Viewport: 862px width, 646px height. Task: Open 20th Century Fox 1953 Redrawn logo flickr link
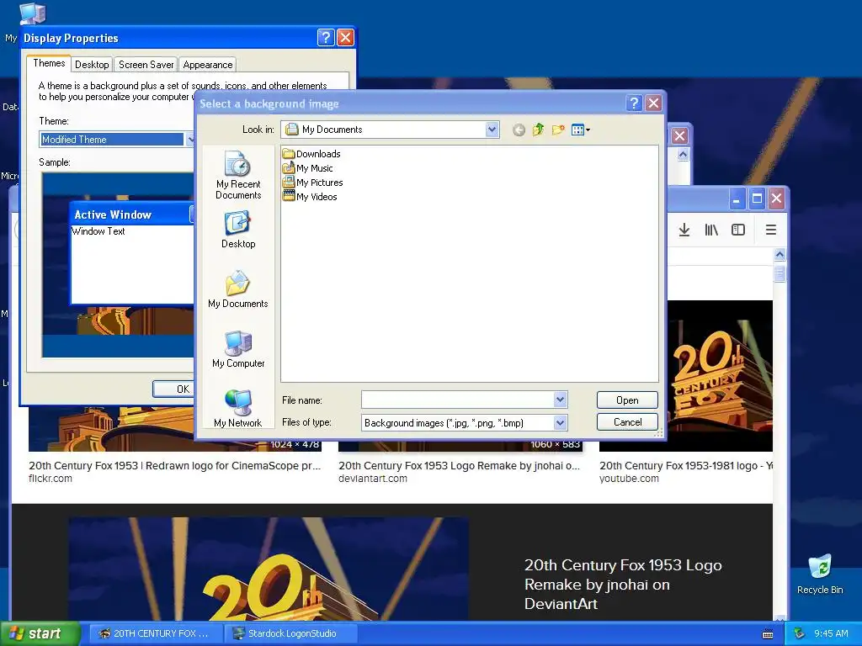tap(174, 465)
